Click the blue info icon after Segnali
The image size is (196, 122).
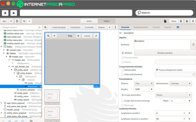point(178,27)
